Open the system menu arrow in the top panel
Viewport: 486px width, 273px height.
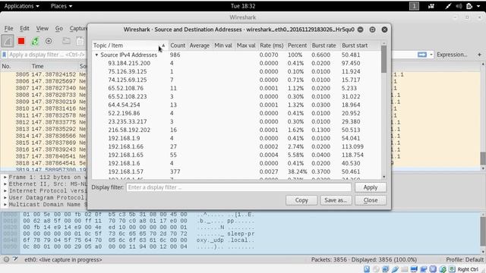point(479,6)
